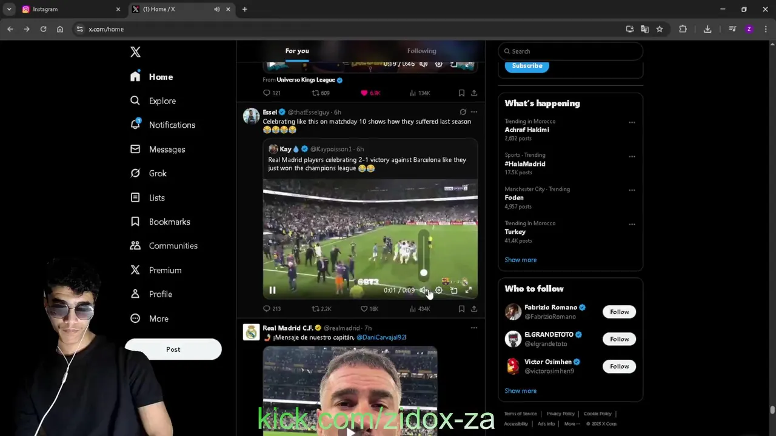Pause the Real Madrid celebration video
The width and height of the screenshot is (776, 436).
(272, 290)
